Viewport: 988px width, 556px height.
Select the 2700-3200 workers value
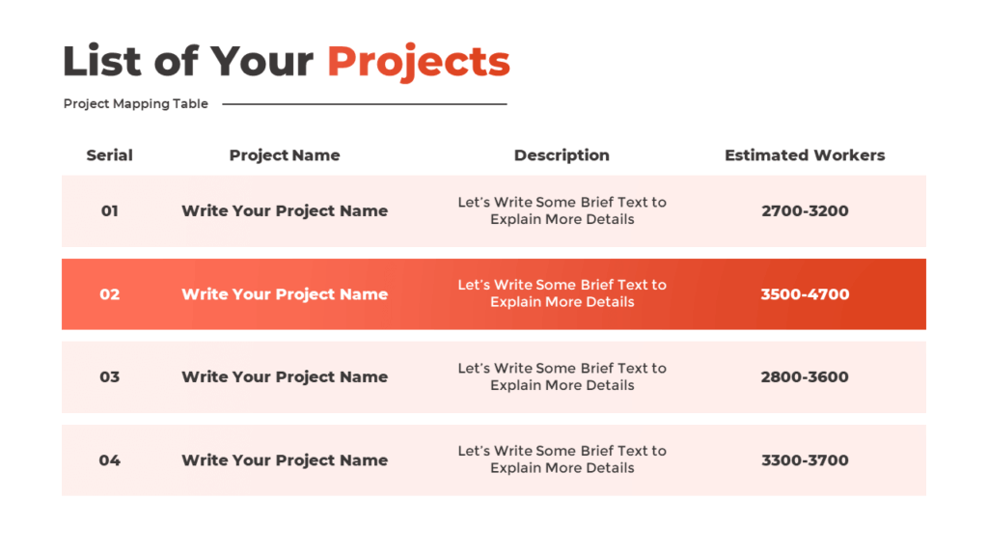[x=805, y=210]
